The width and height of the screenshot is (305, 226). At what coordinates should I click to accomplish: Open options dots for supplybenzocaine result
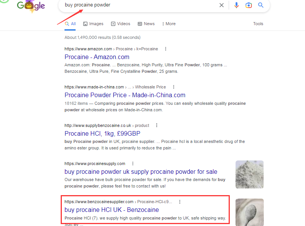(x=157, y=125)
